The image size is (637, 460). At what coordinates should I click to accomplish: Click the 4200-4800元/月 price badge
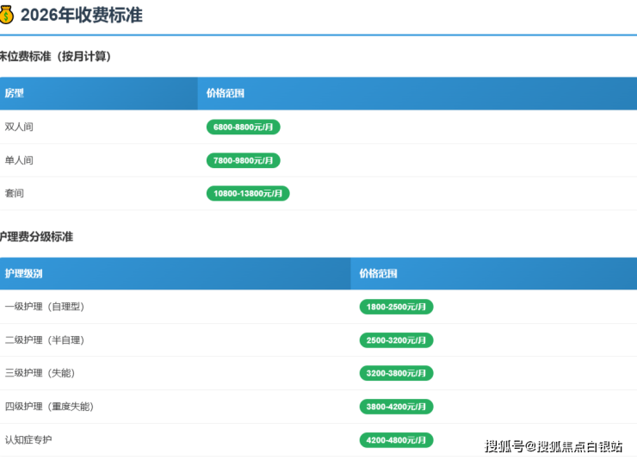[396, 440]
